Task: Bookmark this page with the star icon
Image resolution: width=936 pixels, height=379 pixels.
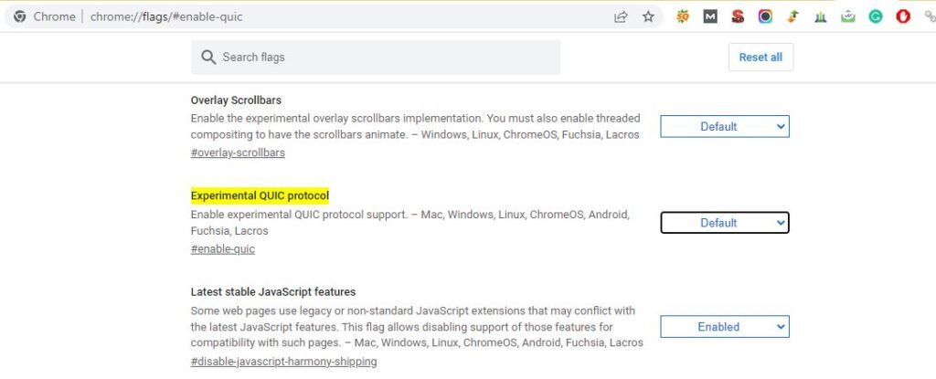Action: (x=648, y=16)
